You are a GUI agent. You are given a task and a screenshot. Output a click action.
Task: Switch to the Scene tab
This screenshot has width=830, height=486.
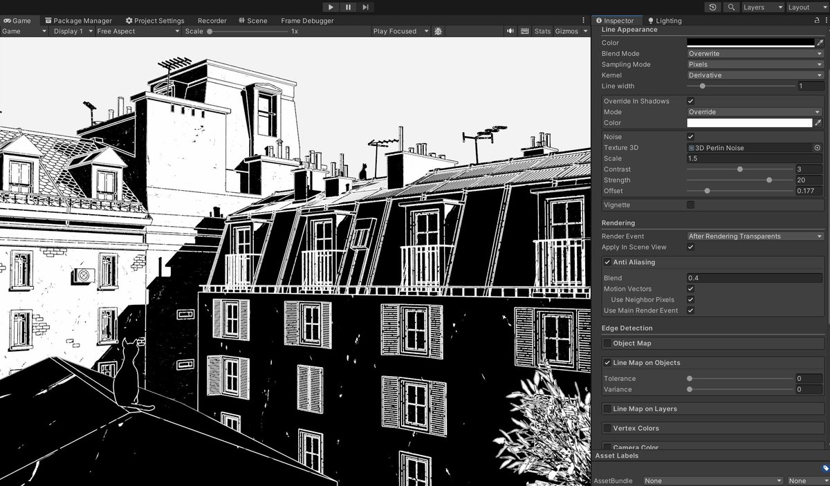click(x=252, y=21)
